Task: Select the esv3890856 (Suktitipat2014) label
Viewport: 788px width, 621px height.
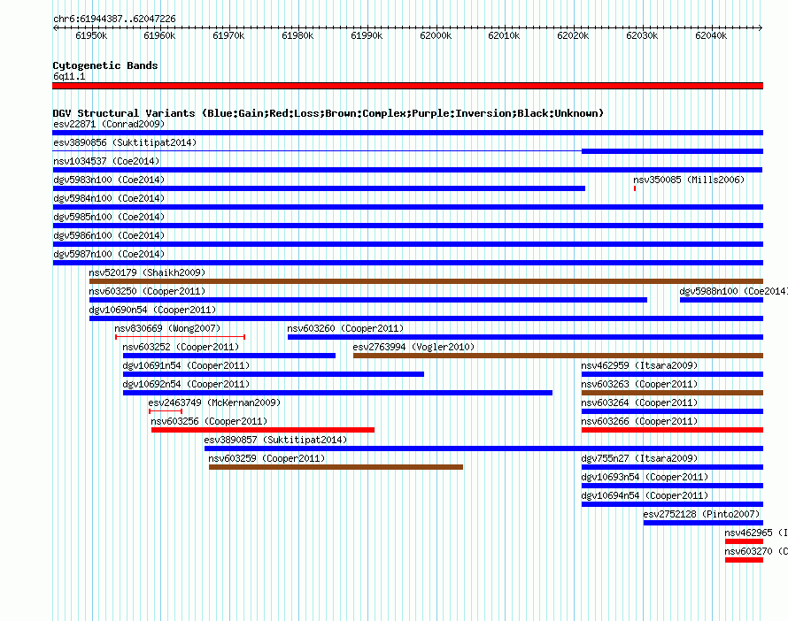Action: tap(125, 142)
